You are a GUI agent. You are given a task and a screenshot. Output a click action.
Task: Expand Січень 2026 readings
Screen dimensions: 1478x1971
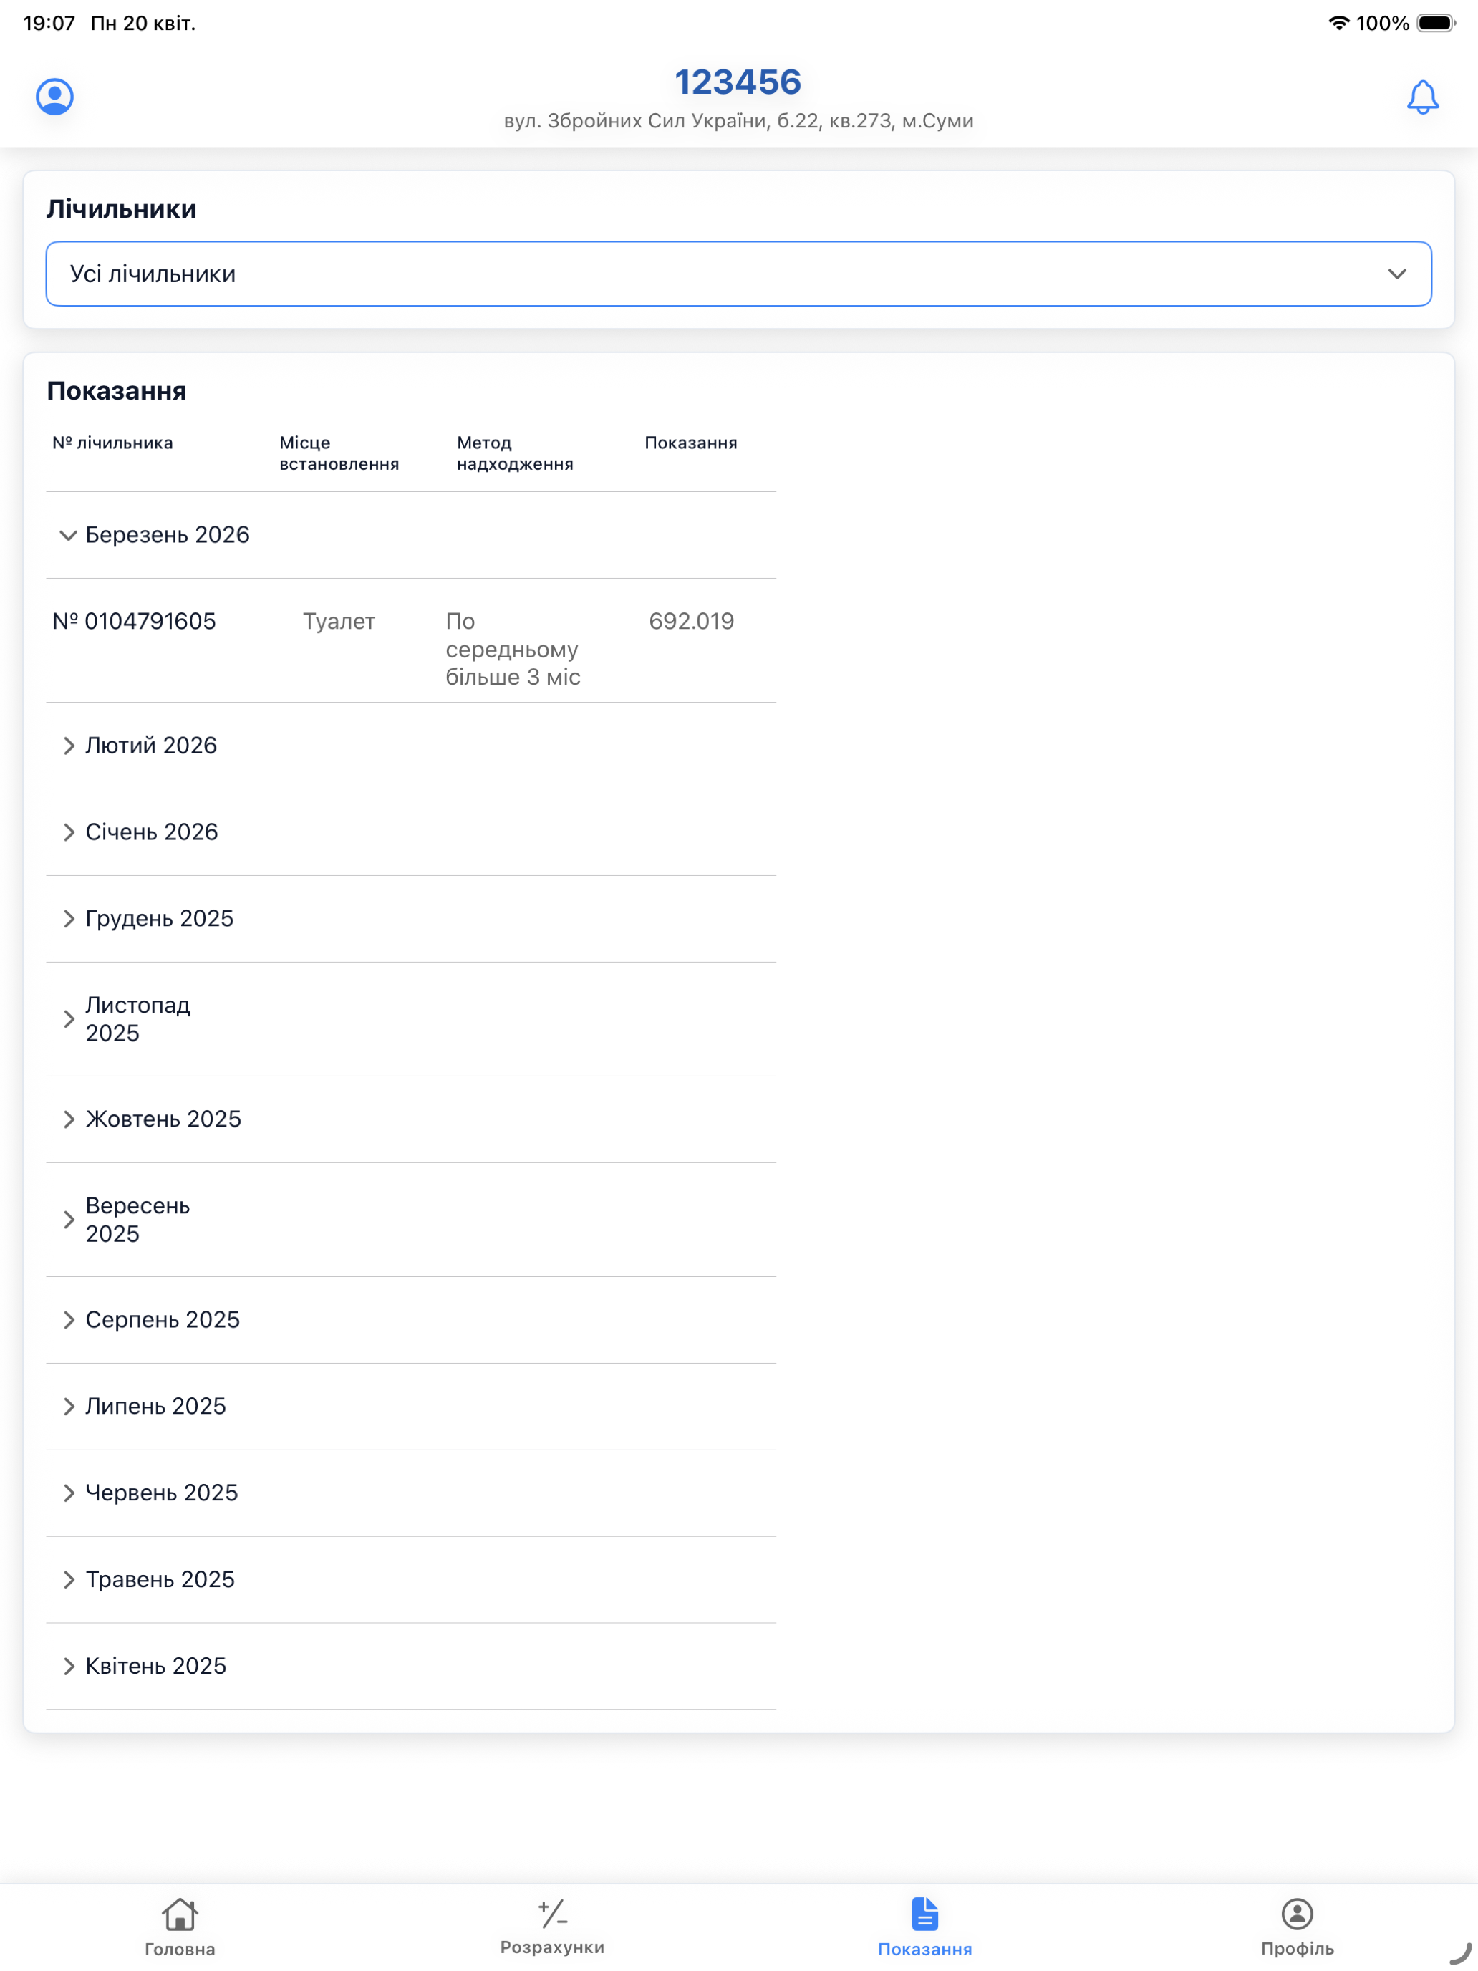(x=411, y=832)
